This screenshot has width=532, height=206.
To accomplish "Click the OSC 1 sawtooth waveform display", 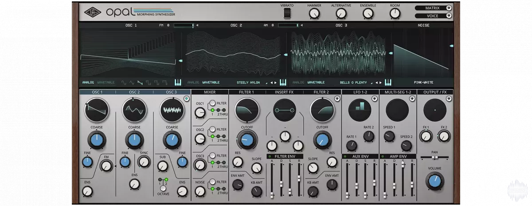I will [x=97, y=110].
